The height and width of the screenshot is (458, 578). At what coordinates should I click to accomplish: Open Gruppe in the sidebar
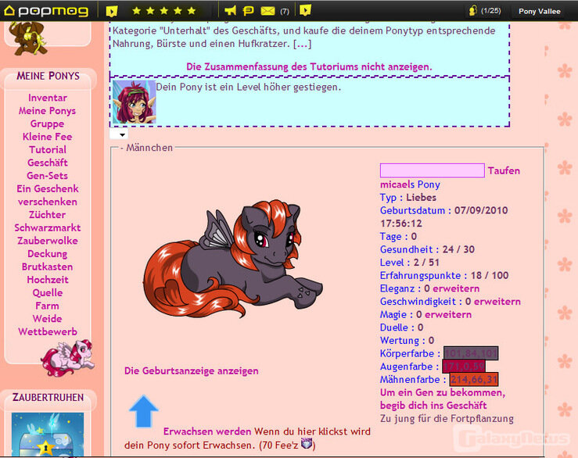pyautogui.click(x=47, y=123)
